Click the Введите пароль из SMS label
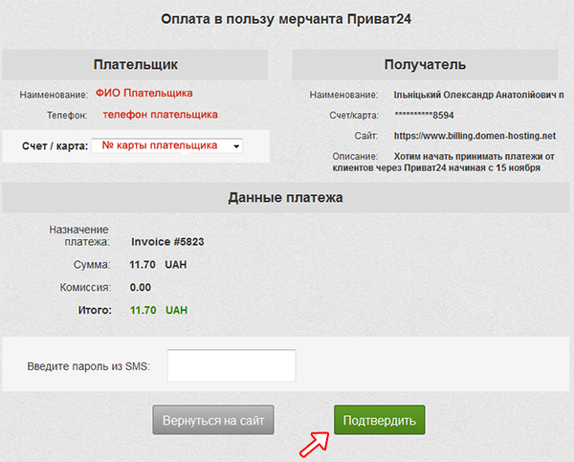The height and width of the screenshot is (462, 574). coord(89,366)
